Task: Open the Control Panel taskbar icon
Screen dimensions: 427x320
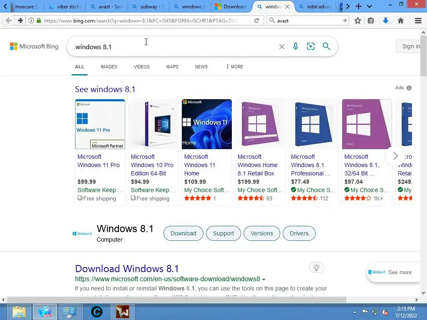Action: point(70,312)
